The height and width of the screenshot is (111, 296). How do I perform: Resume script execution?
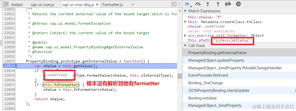[187, 4]
